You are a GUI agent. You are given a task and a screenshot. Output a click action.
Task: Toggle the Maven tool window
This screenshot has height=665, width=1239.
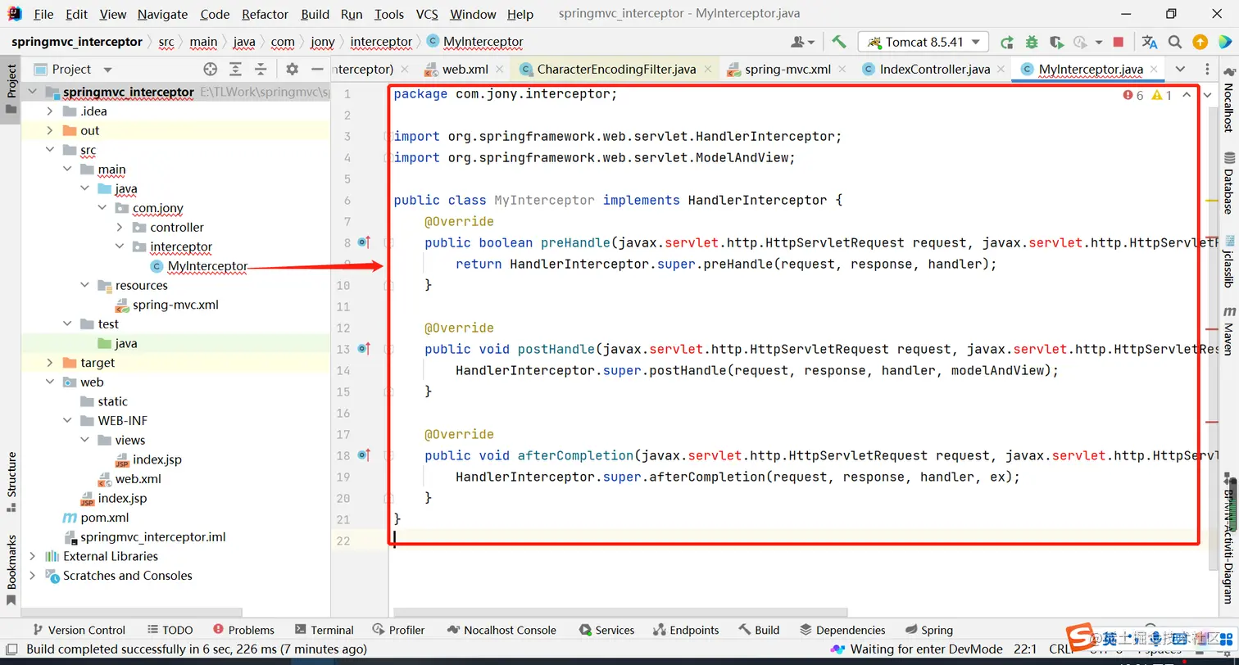(1228, 330)
